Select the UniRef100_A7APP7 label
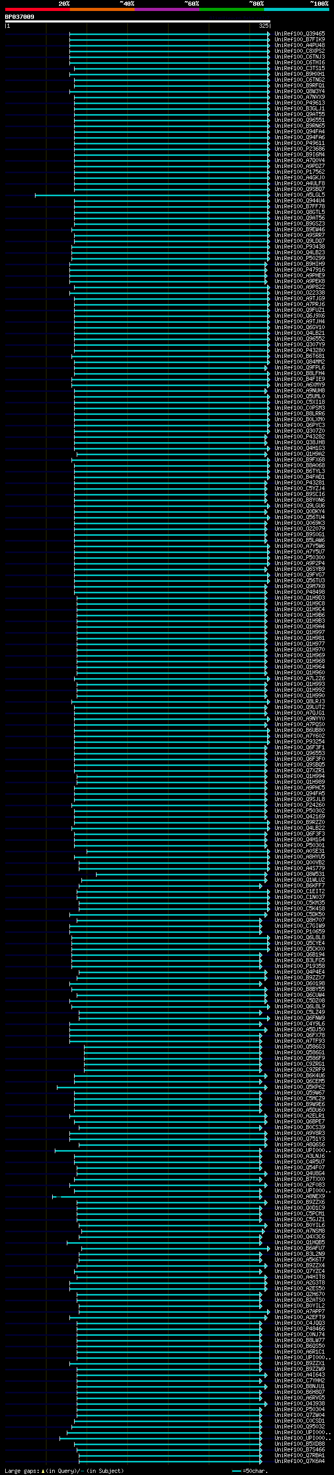Screen dimensions: 334x1475 pyautogui.click(x=300, y=1311)
